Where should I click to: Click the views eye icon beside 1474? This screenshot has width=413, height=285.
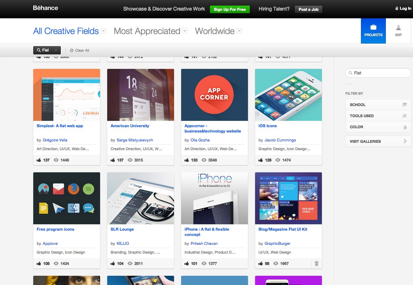tap(278, 160)
